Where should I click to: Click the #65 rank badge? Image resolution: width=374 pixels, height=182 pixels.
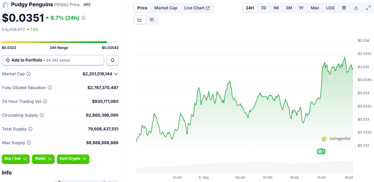click(x=87, y=4)
